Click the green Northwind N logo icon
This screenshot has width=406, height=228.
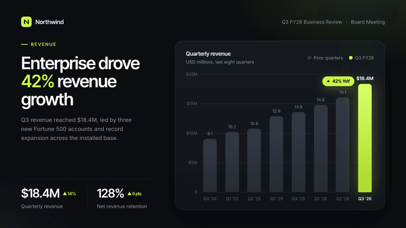click(26, 22)
